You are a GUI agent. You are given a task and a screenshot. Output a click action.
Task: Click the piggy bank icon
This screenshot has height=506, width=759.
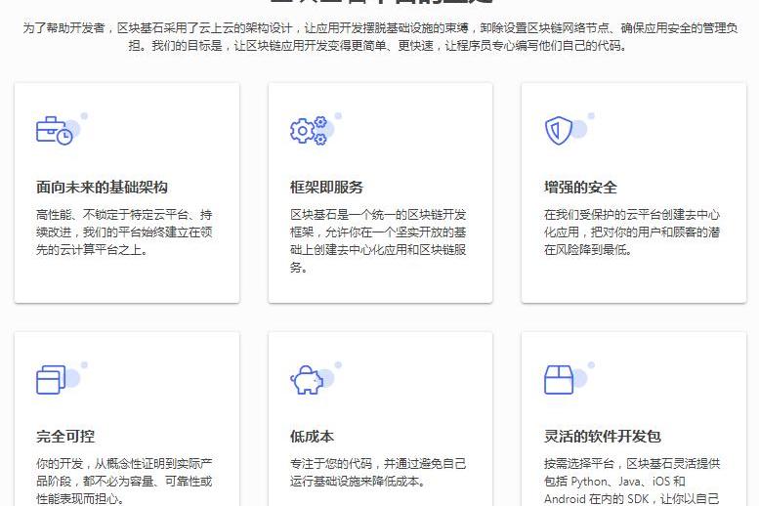[307, 380]
